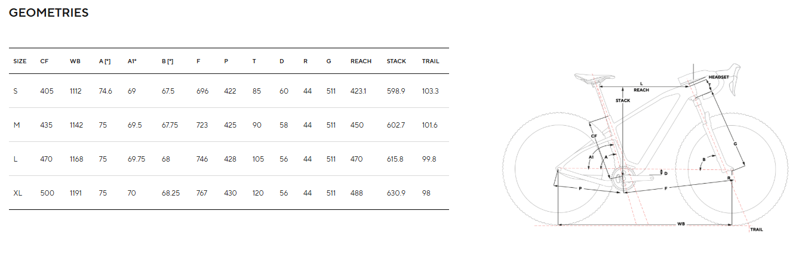Click the TRAIL label in bike diagram
The width and height of the screenshot is (805, 260).
757,230
